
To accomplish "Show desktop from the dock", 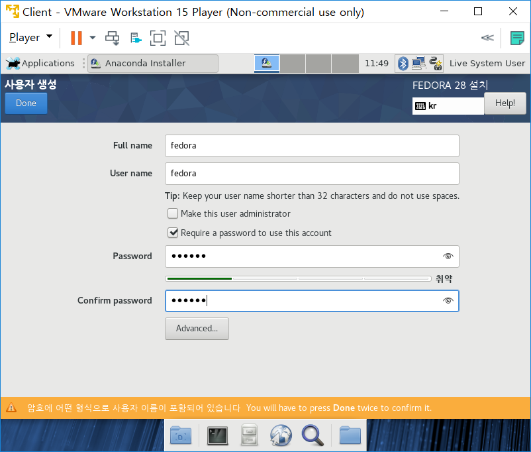I will point(181,435).
